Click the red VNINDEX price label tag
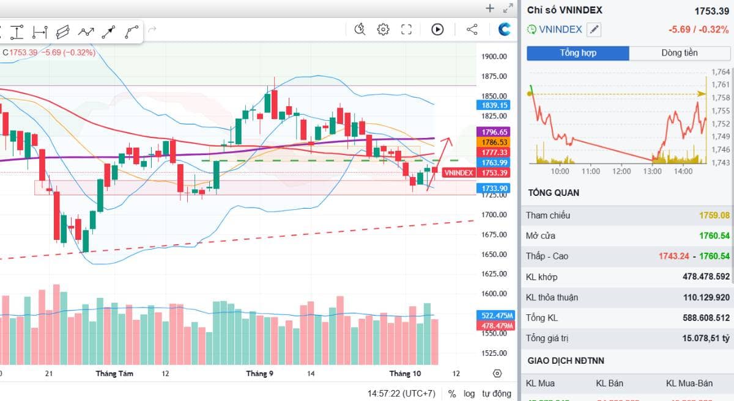Image resolution: width=734 pixels, height=401 pixels. (459, 173)
